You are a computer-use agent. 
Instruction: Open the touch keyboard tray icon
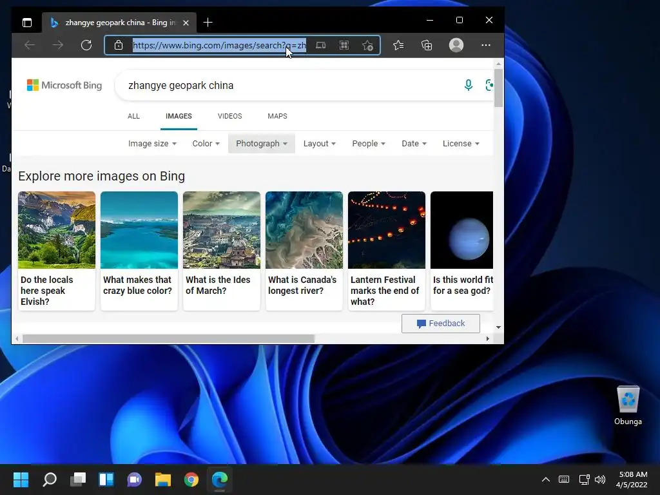pos(564,480)
